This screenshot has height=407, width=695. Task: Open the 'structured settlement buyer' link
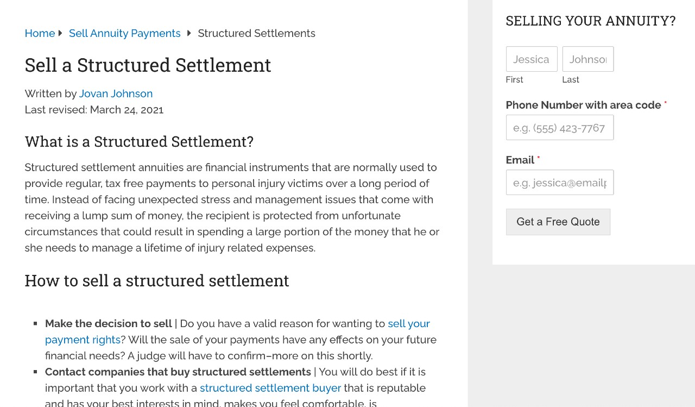point(270,388)
